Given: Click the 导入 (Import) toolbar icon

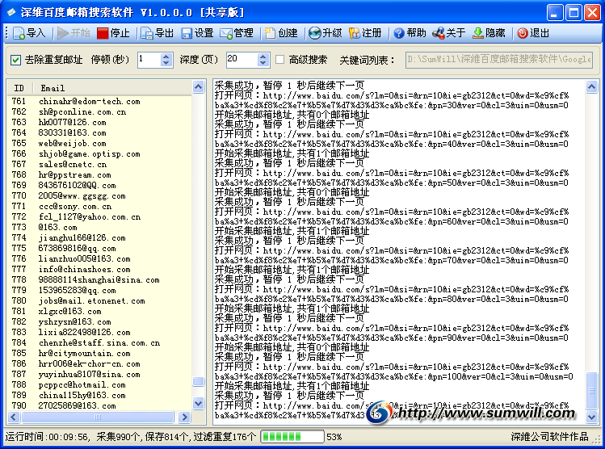Looking at the screenshot, I should click(x=19, y=33).
